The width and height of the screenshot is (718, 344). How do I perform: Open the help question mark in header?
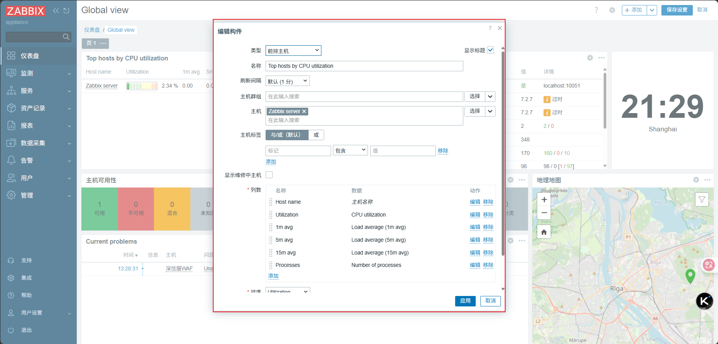tap(596, 10)
